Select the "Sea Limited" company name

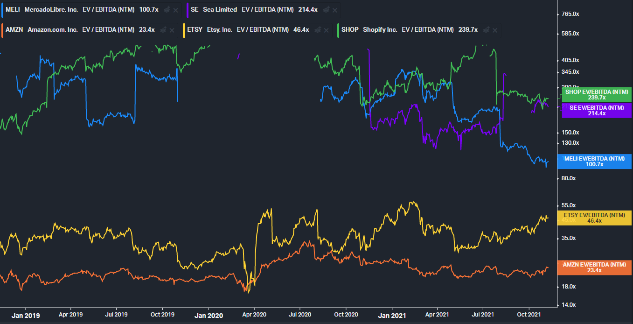(x=220, y=10)
